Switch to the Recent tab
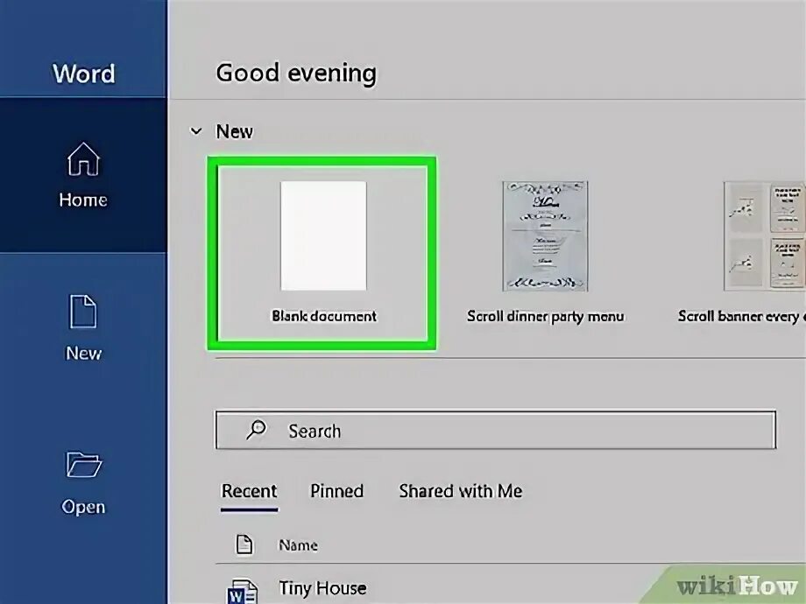This screenshot has width=806, height=604. (x=250, y=491)
